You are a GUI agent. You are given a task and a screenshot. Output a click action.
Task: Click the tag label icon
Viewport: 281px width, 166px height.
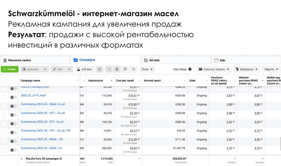pos(134,69)
